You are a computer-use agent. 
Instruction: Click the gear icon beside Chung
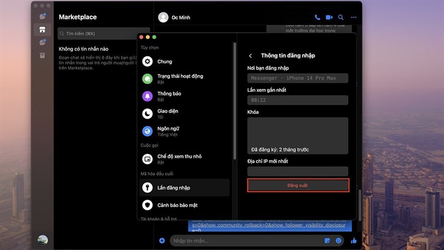click(147, 62)
